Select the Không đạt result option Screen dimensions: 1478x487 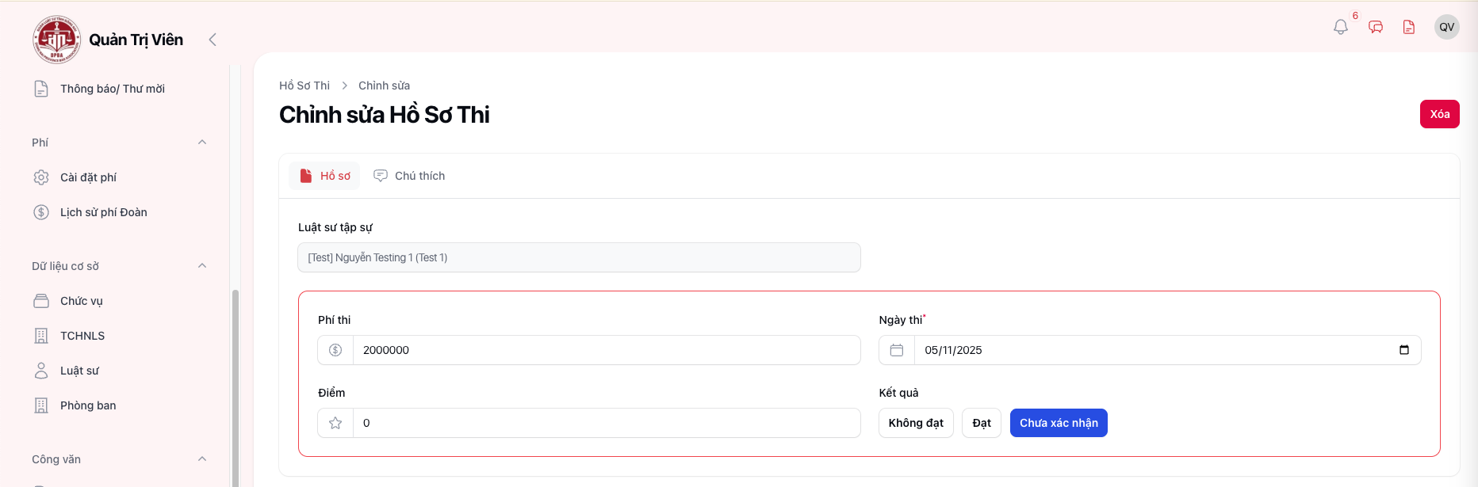(x=915, y=423)
